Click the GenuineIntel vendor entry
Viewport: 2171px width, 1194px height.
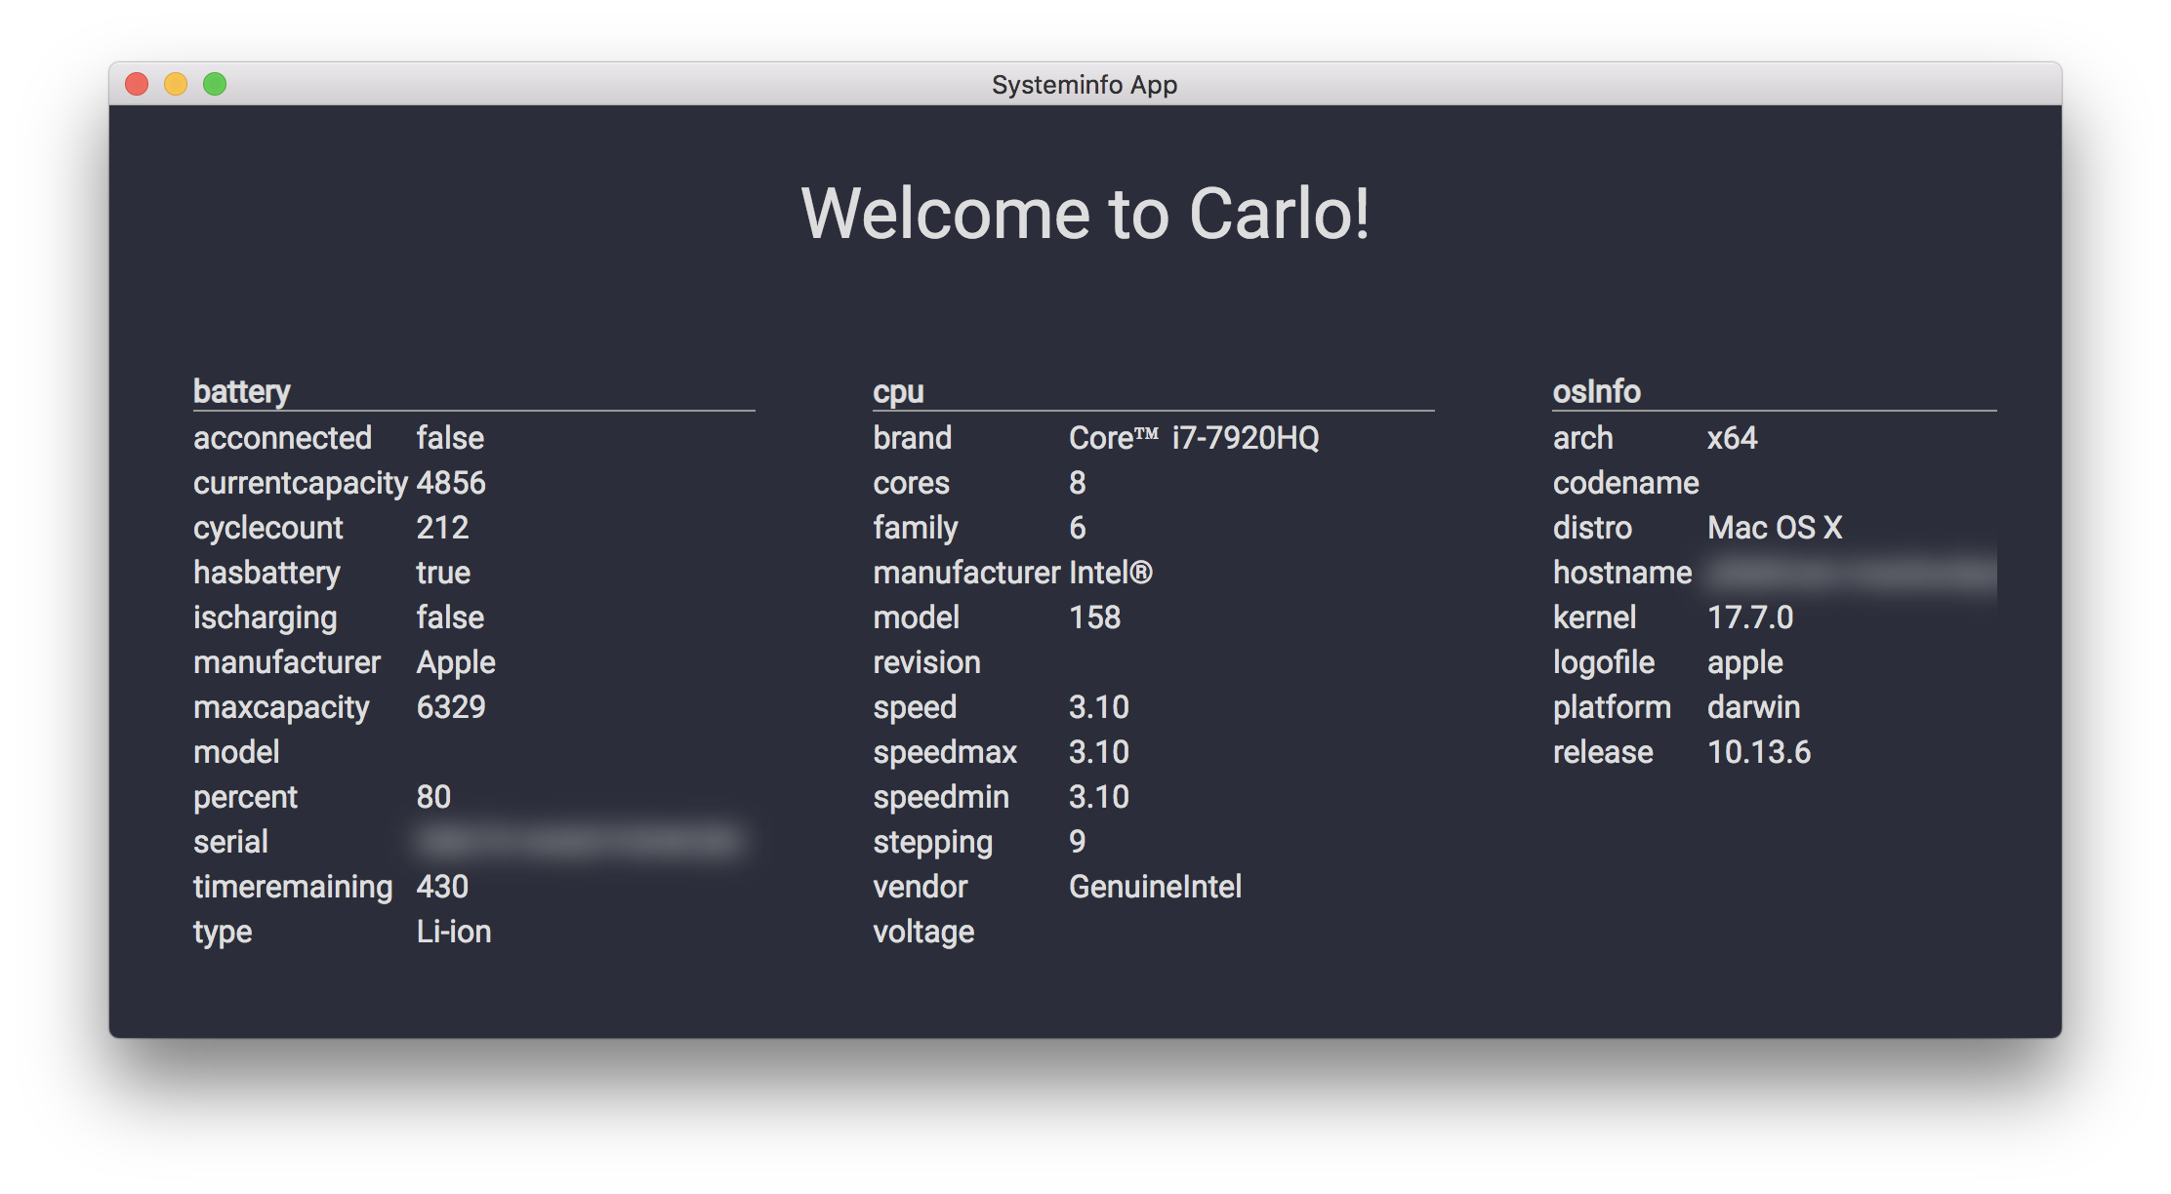[x=1154, y=886]
